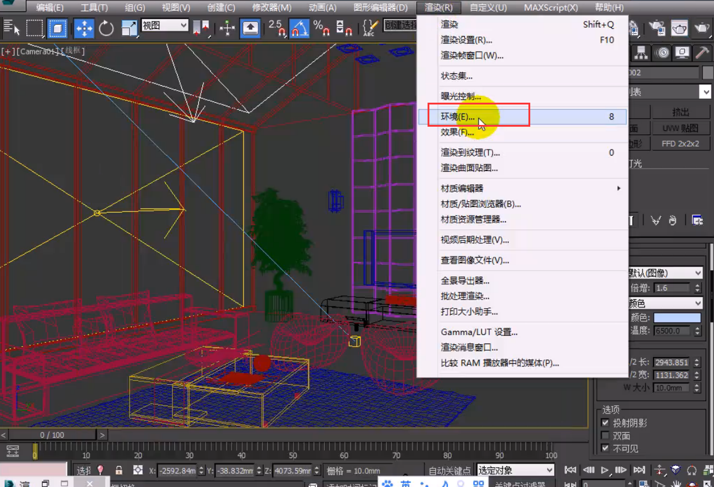
Task: Click the FFD 2x2x2 modifier button
Action: [x=680, y=144]
